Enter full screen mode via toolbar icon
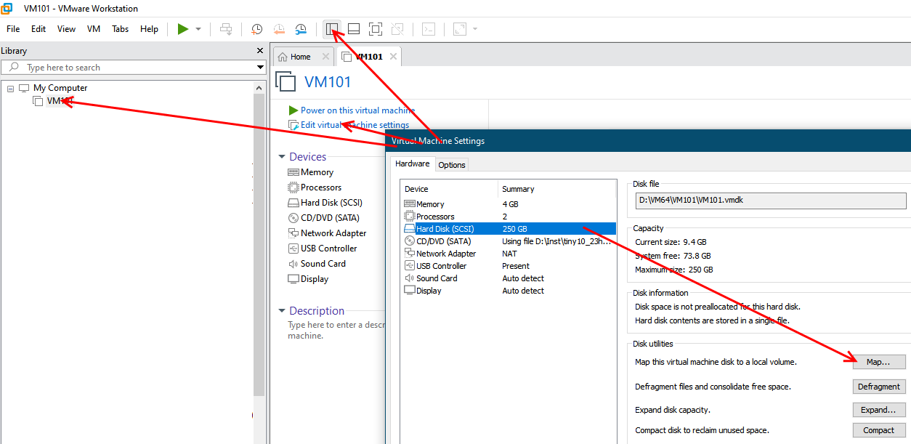This screenshot has height=444, width=911. point(376,29)
